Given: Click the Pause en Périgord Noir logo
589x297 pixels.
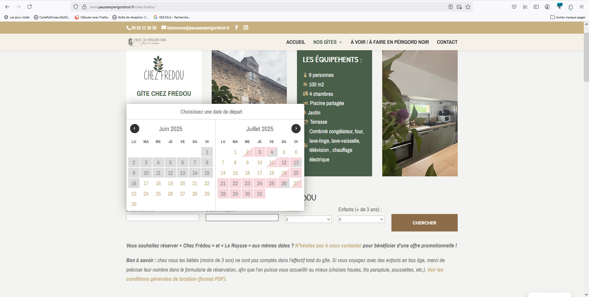Looking at the screenshot, I should coord(147,42).
